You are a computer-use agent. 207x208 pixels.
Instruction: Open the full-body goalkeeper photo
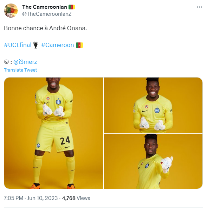53,133
